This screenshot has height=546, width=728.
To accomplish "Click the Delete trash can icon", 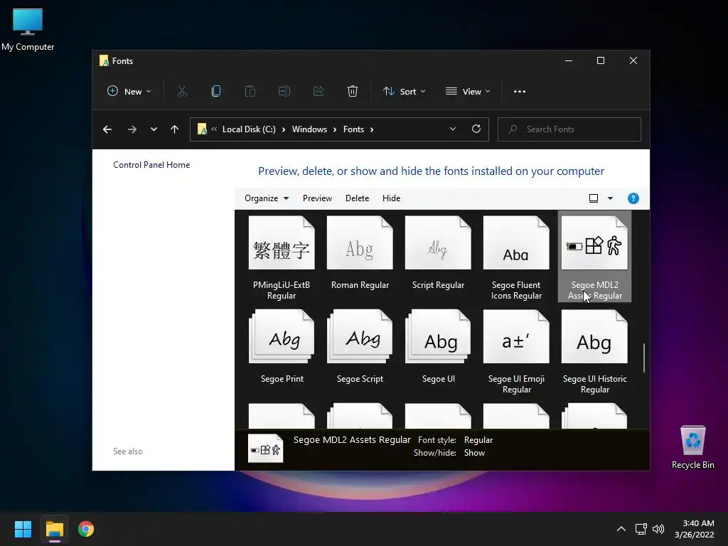I will click(353, 92).
